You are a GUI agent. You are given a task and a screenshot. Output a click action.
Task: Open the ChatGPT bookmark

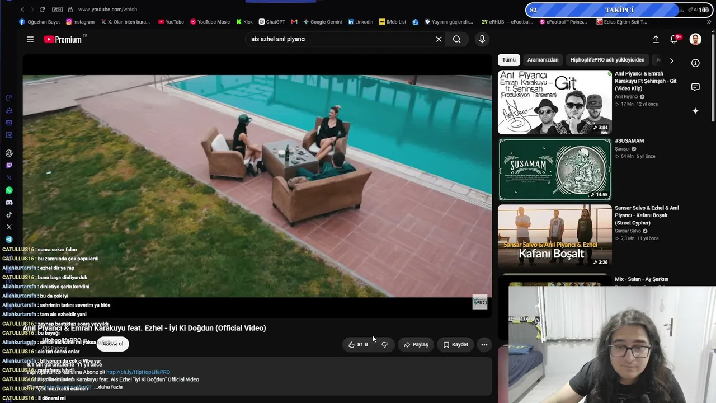coord(272,22)
